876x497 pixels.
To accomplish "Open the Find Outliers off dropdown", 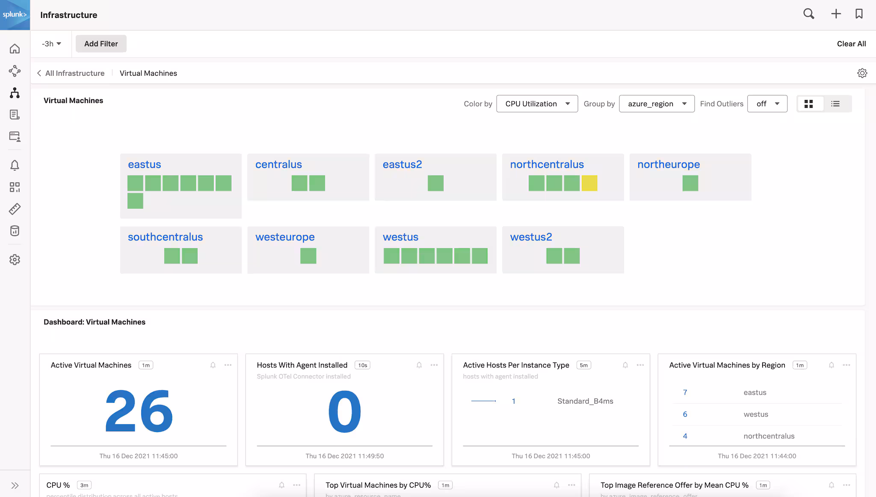I will tap(767, 104).
